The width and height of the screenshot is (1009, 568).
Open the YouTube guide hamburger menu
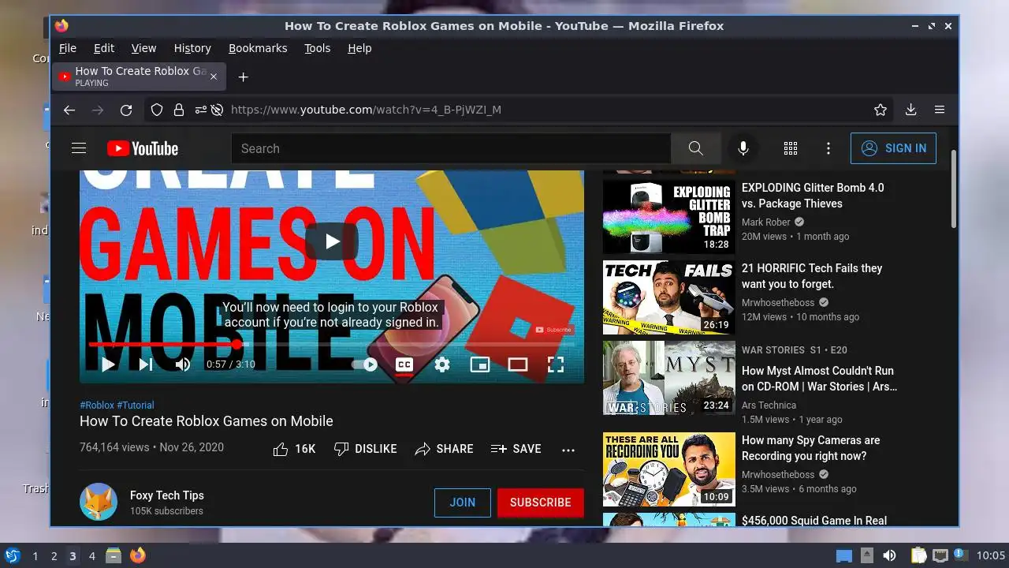[78, 148]
